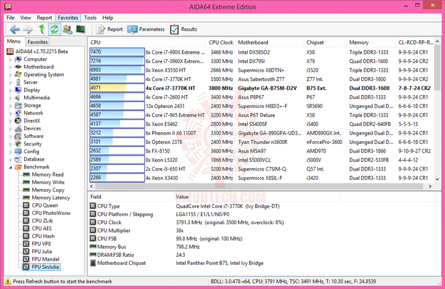
Task: Sort by CPU Clock column header
Action: 221,43
